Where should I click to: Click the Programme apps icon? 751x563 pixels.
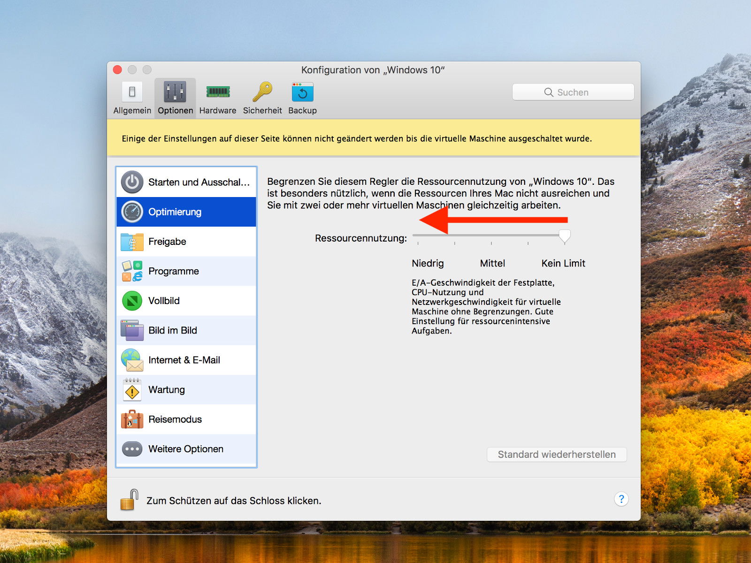pyautogui.click(x=132, y=271)
